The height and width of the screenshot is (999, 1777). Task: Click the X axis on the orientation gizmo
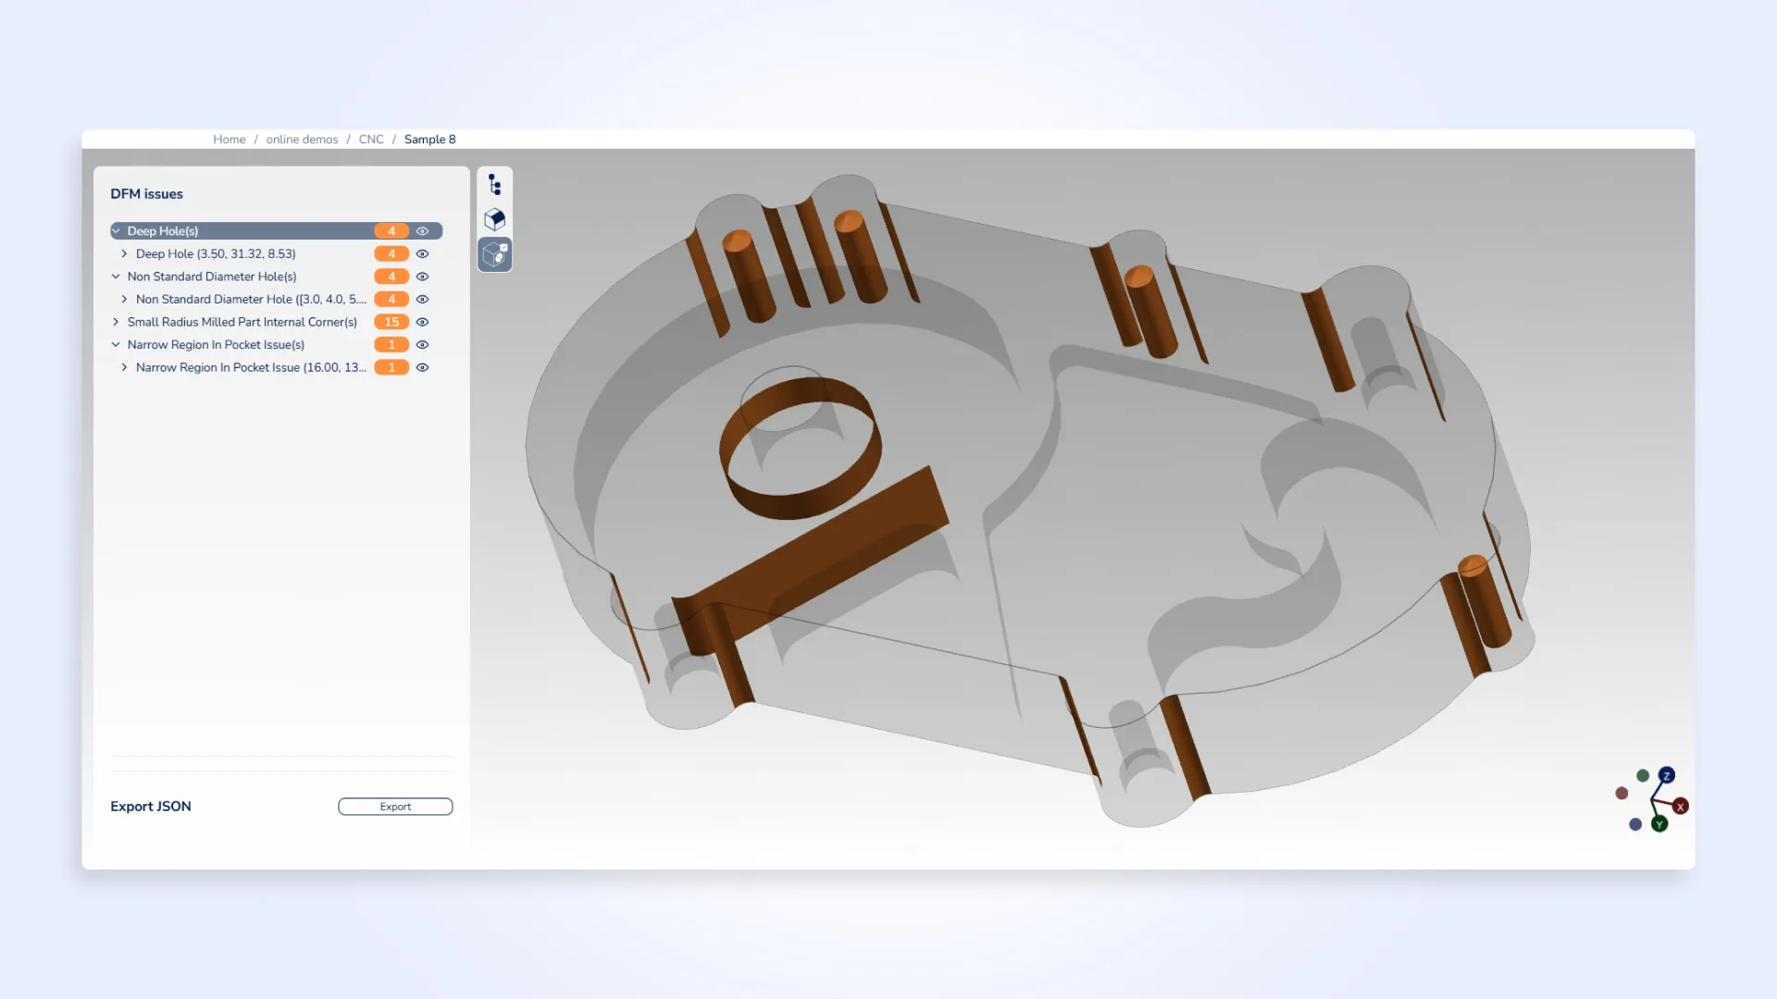pos(1680,808)
